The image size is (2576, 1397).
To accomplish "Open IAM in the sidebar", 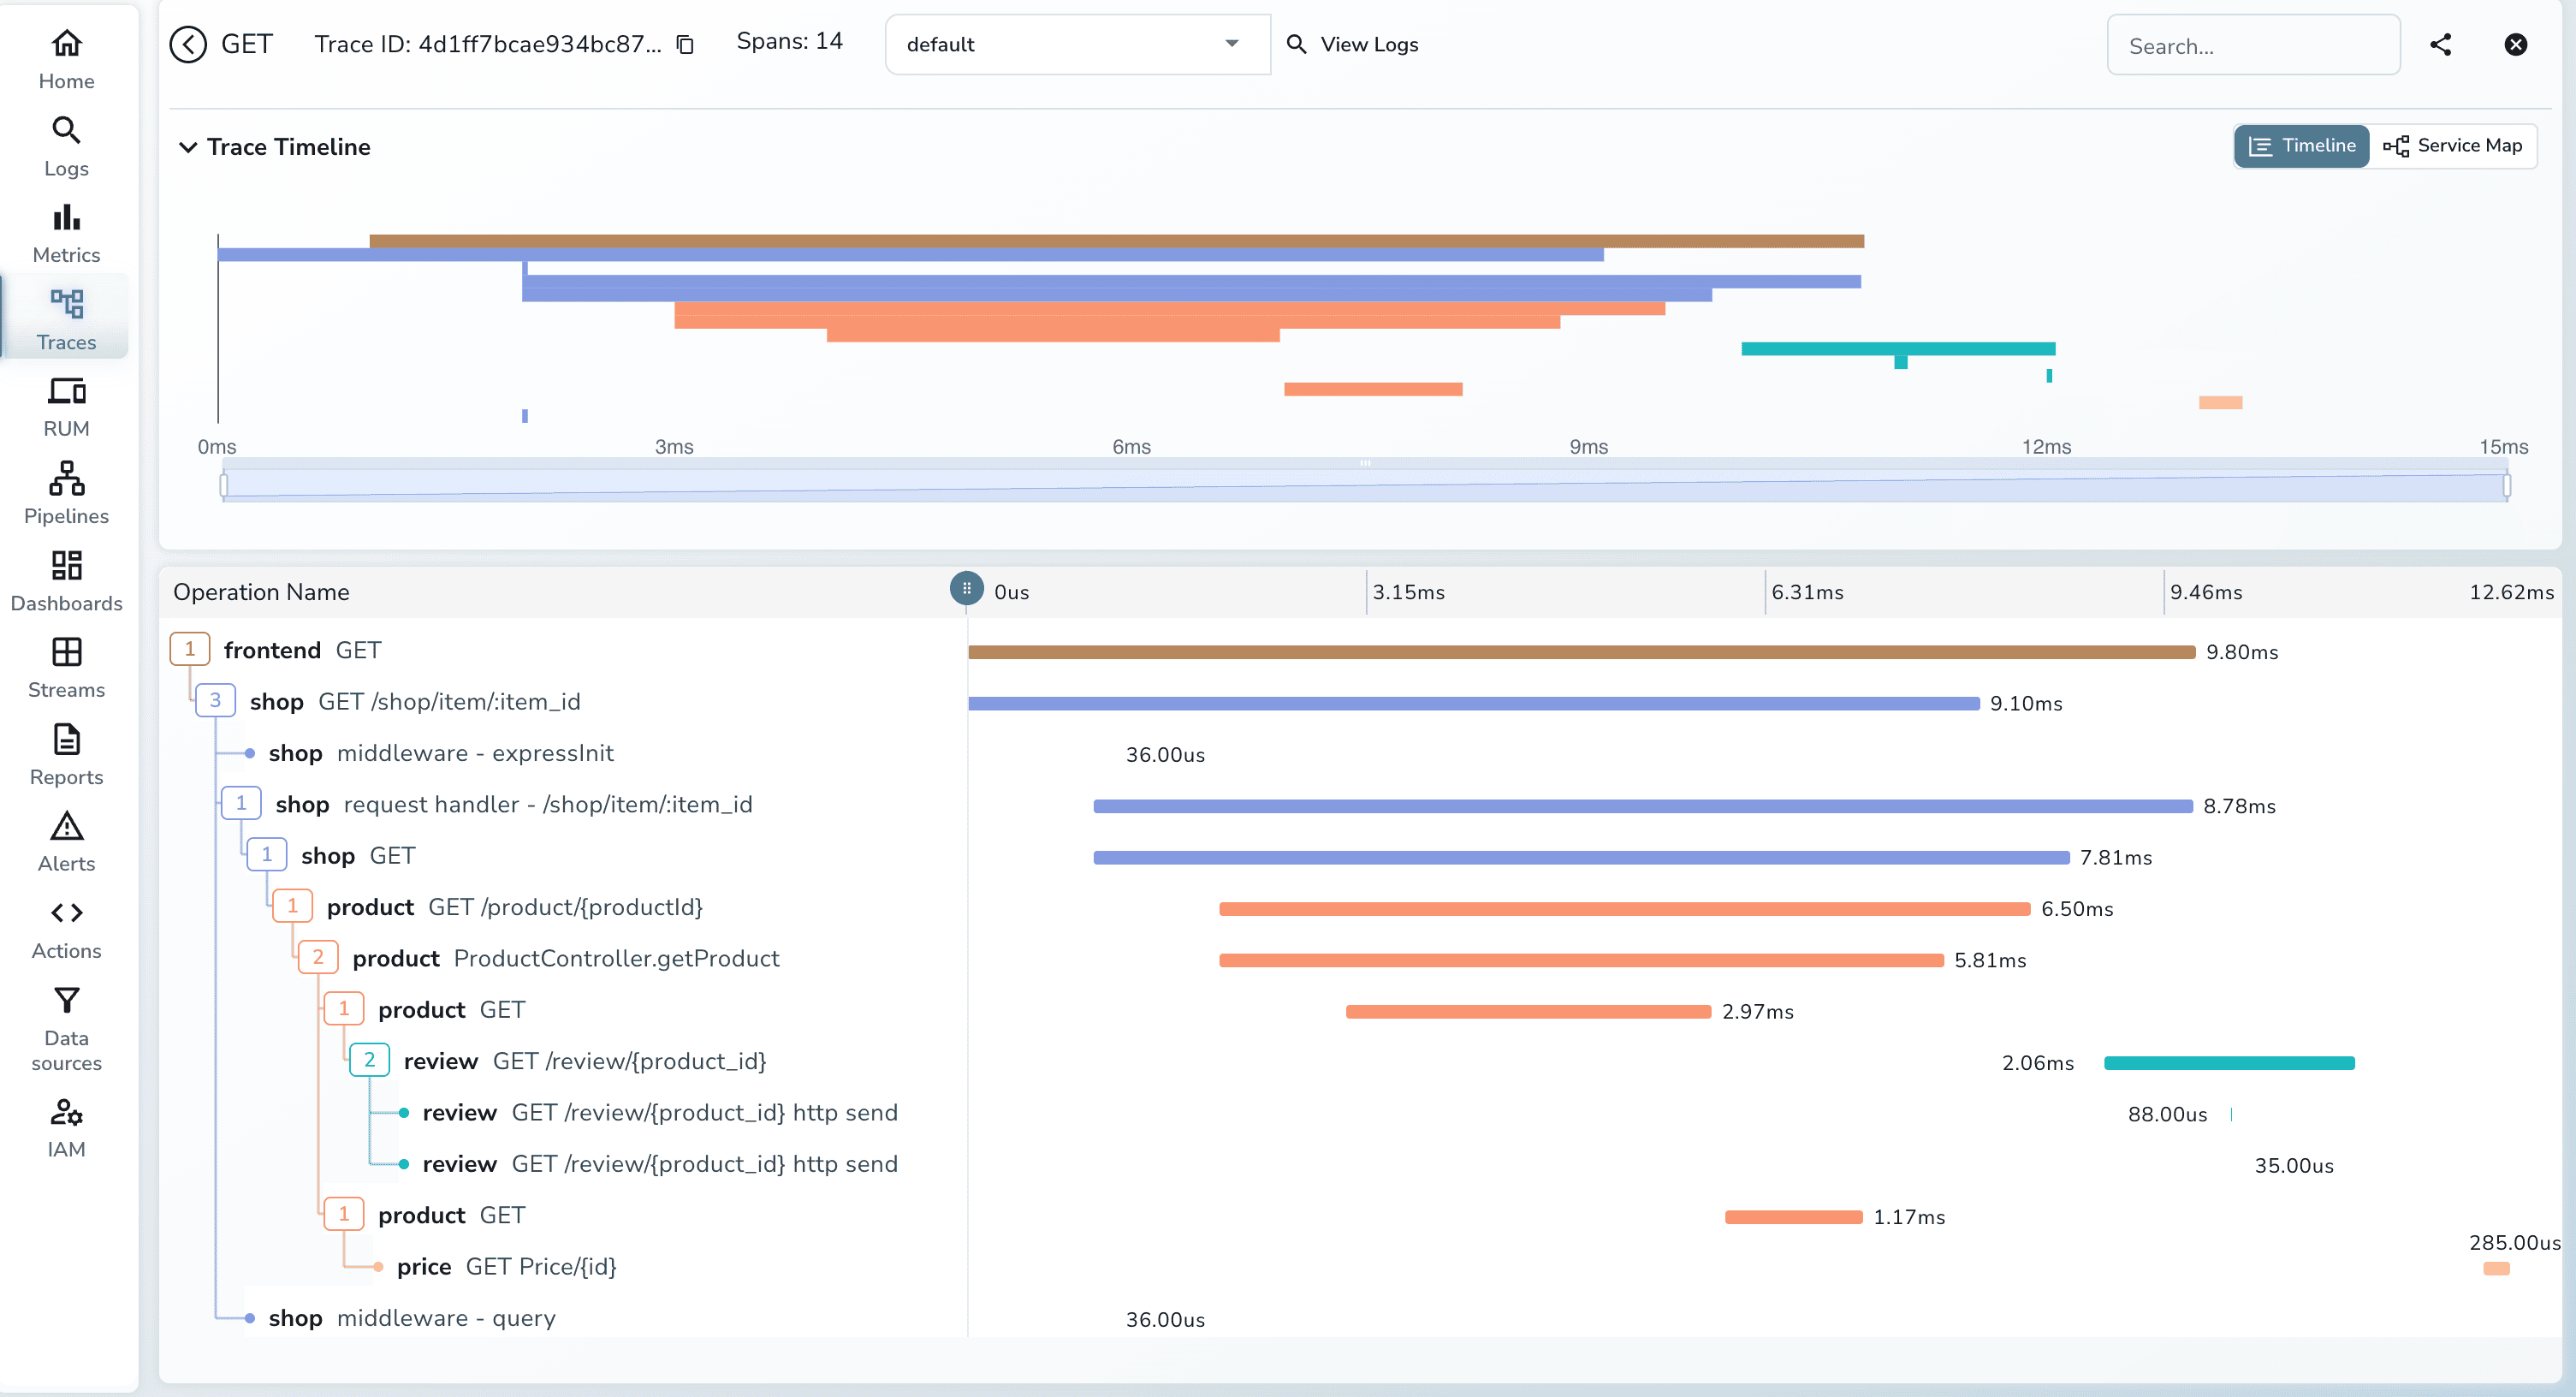I will (x=66, y=1128).
